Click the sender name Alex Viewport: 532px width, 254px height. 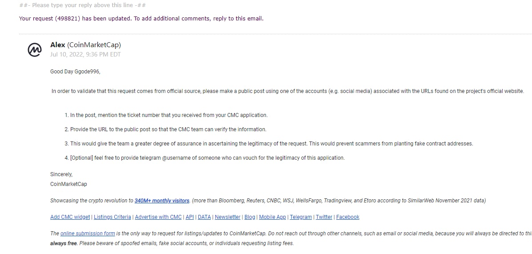58,45
